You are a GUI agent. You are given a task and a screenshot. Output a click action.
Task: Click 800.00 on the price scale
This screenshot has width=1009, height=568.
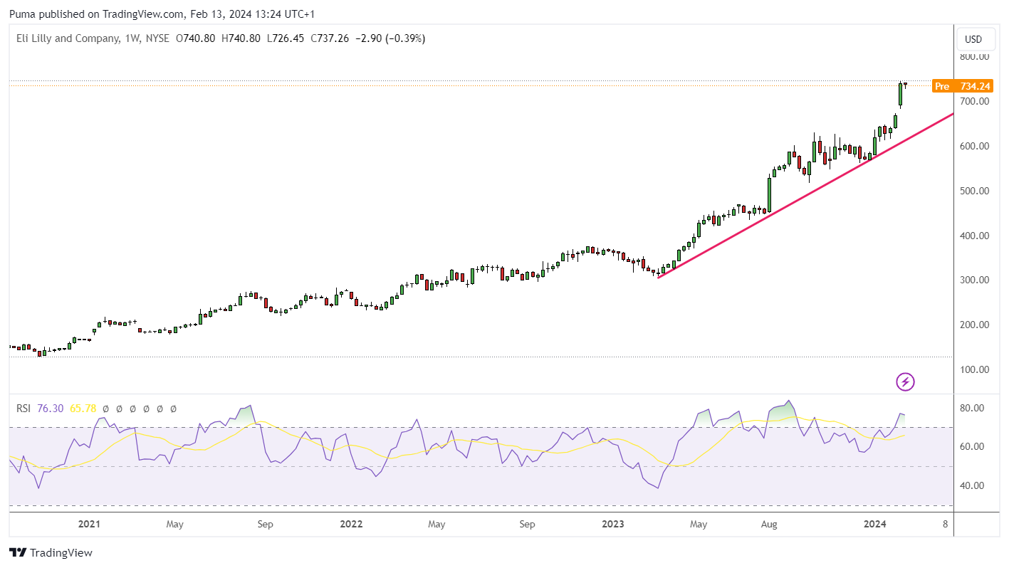click(973, 57)
